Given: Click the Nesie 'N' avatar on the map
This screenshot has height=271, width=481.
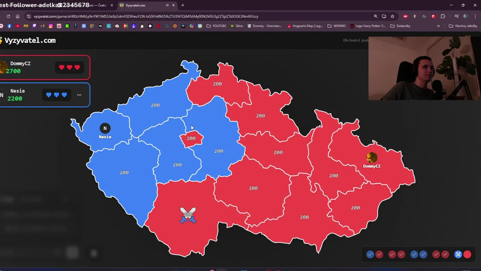Looking at the screenshot, I should pos(105,128).
